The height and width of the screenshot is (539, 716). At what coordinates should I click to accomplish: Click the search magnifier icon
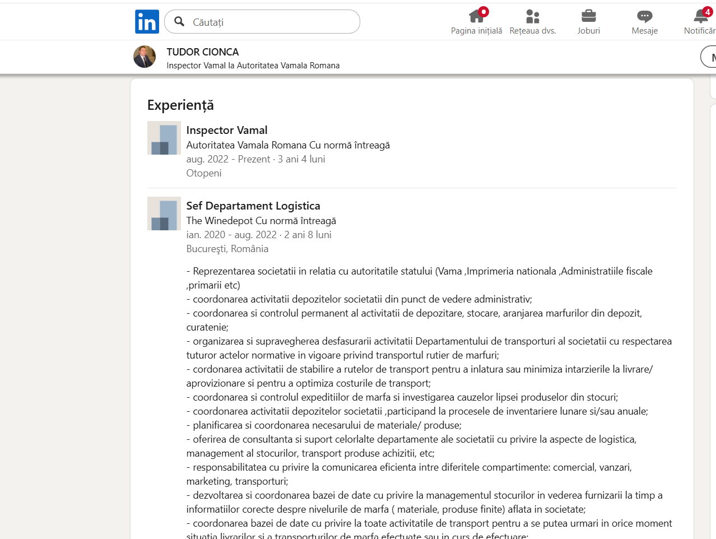179,21
